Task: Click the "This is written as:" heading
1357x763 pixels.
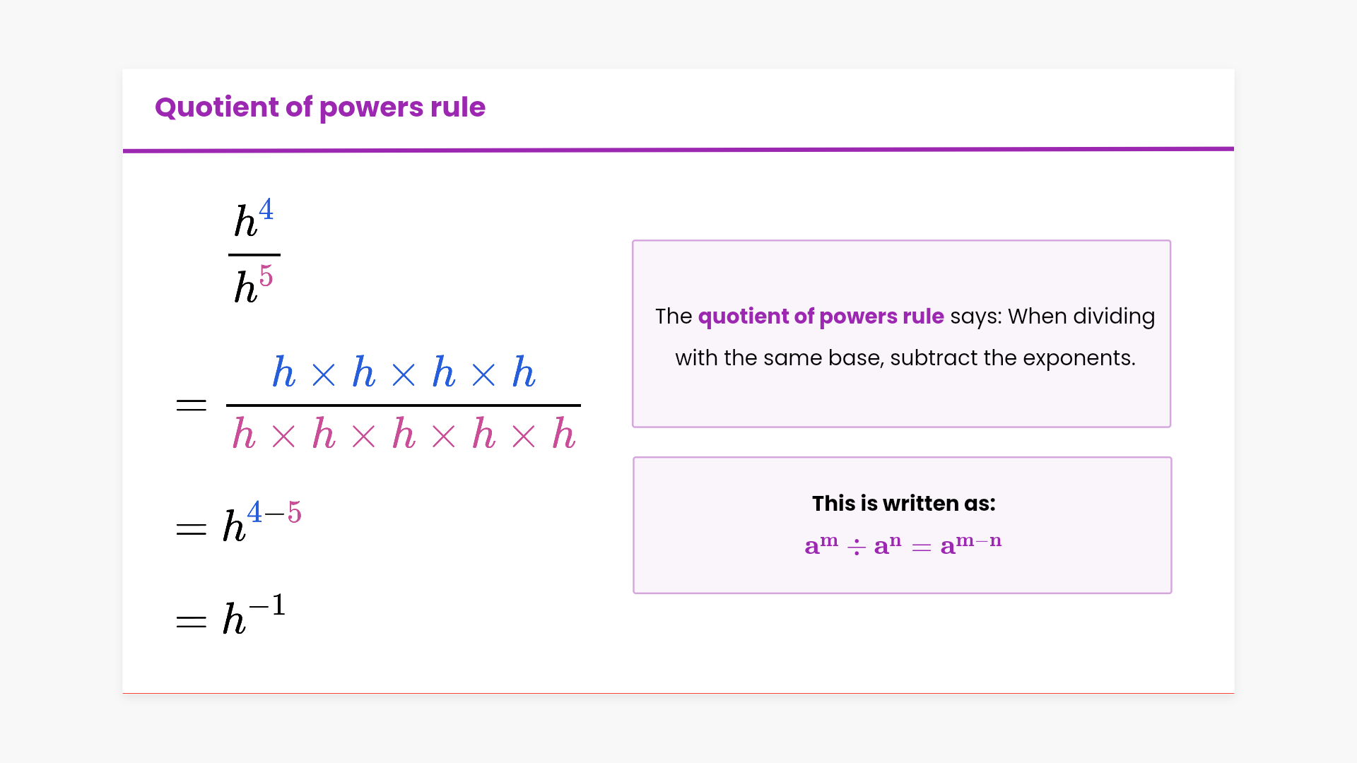Action: 903,504
